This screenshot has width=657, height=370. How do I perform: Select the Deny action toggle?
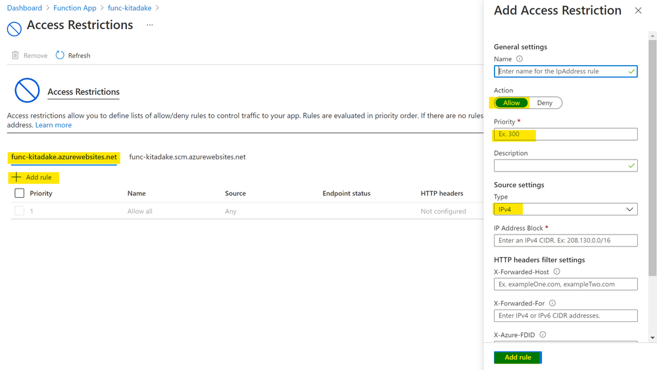pos(545,103)
